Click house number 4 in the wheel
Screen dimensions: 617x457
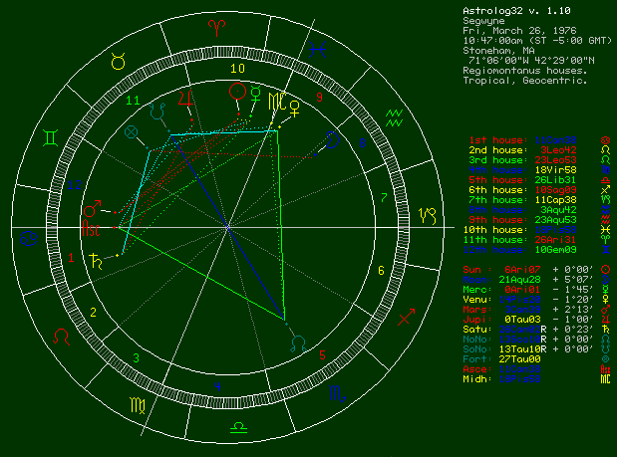tap(217, 386)
